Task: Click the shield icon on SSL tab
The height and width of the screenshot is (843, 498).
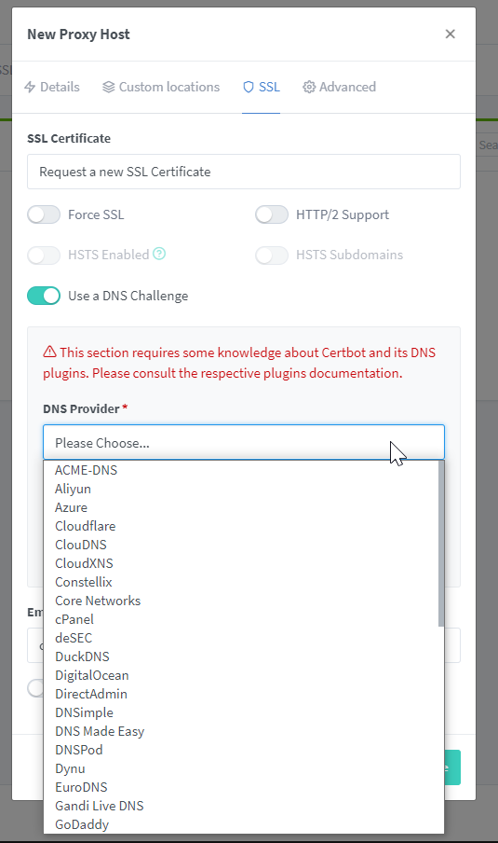Action: pos(248,87)
